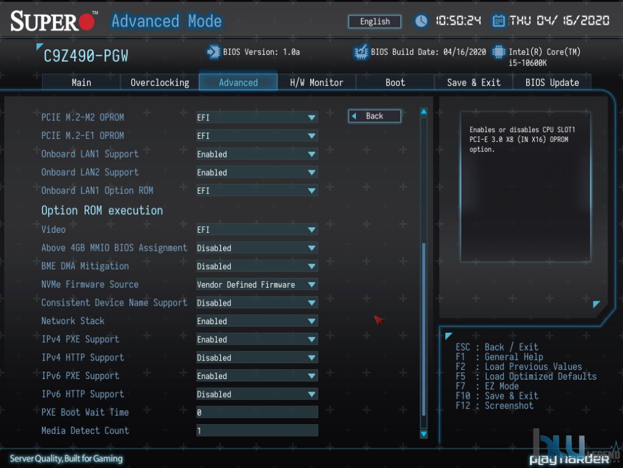623x468 pixels.
Task: Select the Advanced tab
Action: 238,82
